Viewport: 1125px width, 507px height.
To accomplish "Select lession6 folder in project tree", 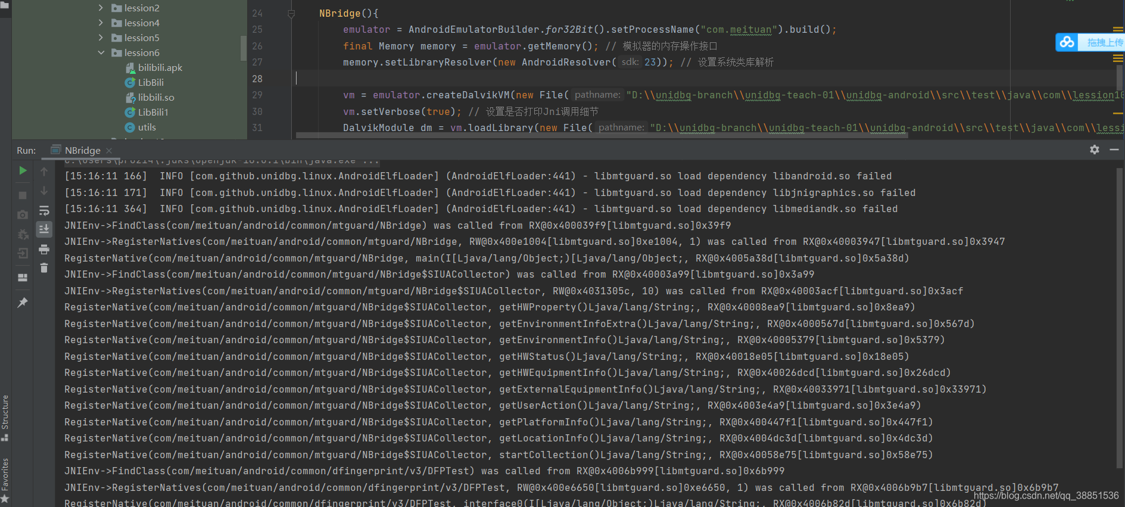I will point(142,52).
